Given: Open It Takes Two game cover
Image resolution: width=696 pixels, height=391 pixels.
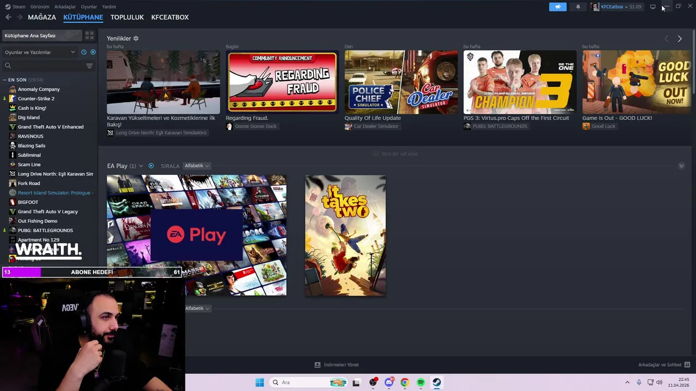Looking at the screenshot, I should (x=345, y=235).
